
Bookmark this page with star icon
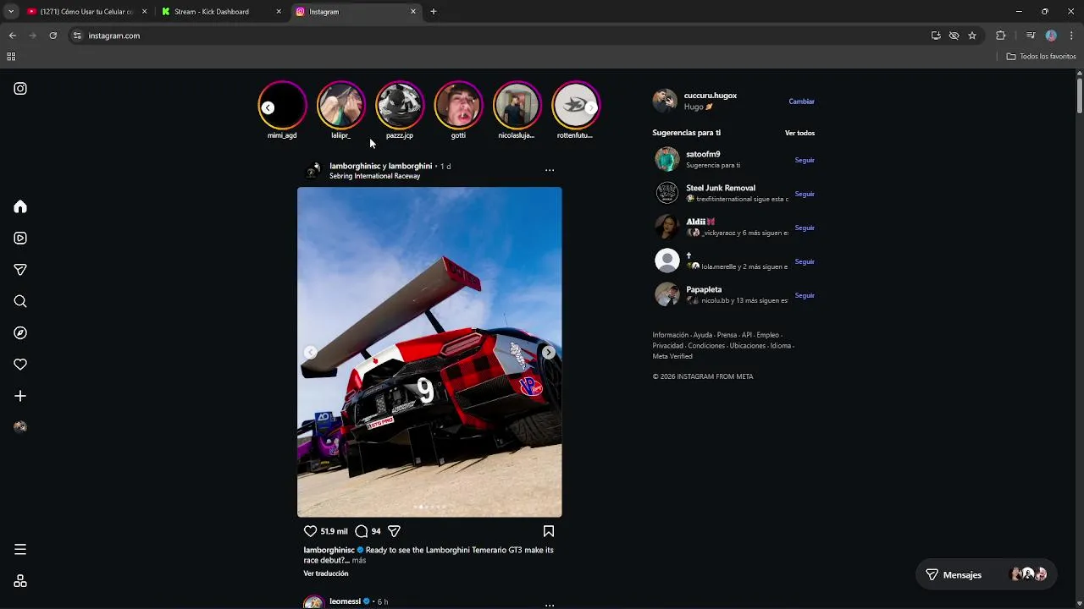point(972,36)
